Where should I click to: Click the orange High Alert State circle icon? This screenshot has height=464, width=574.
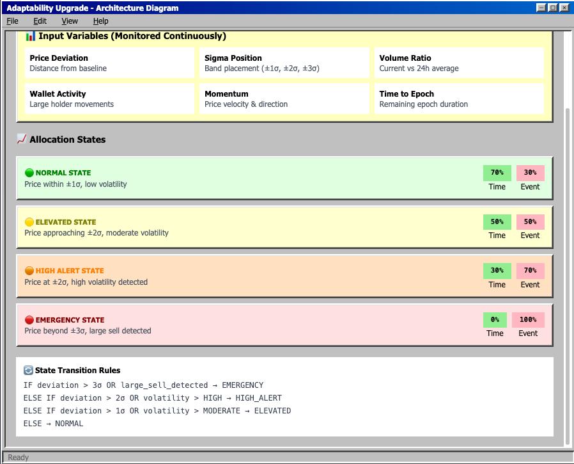(x=29, y=271)
